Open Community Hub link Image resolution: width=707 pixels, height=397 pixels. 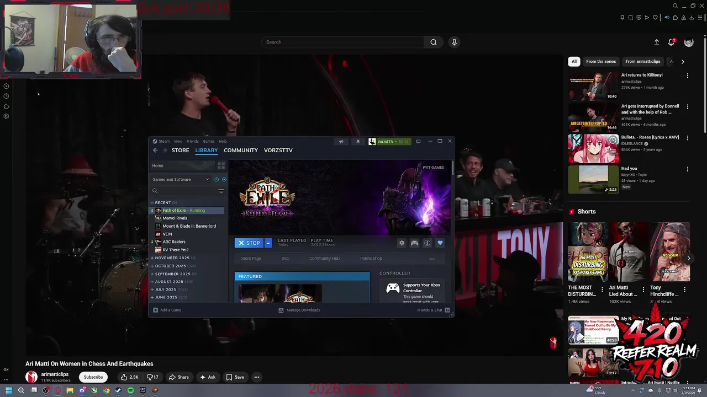pyautogui.click(x=324, y=258)
